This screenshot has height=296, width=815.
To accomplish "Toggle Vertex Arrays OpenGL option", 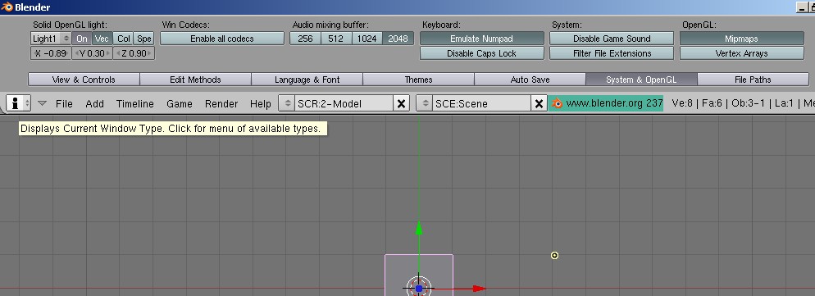I will pyautogui.click(x=742, y=53).
